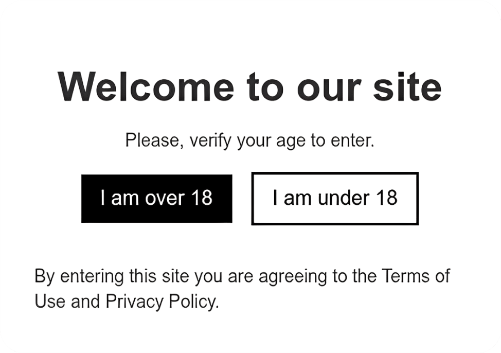
Task: Enter the site as an adult
Action: coord(156,198)
